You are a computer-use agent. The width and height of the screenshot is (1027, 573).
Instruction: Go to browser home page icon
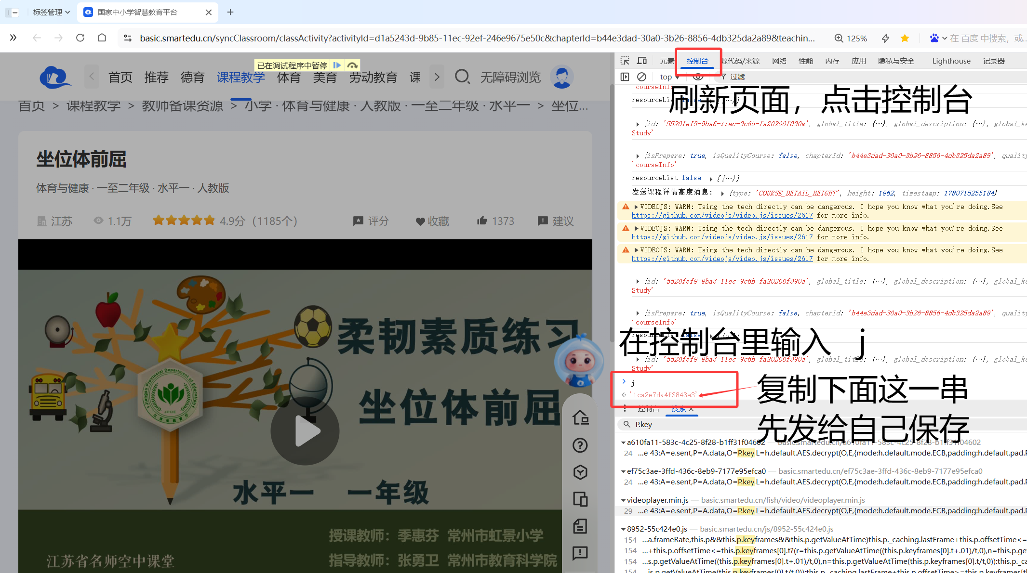(102, 38)
